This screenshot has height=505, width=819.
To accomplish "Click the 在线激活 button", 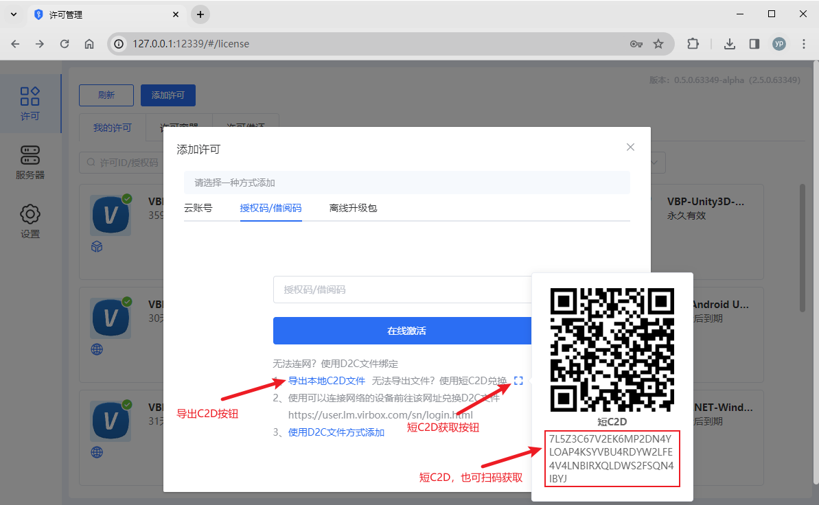I will click(403, 331).
